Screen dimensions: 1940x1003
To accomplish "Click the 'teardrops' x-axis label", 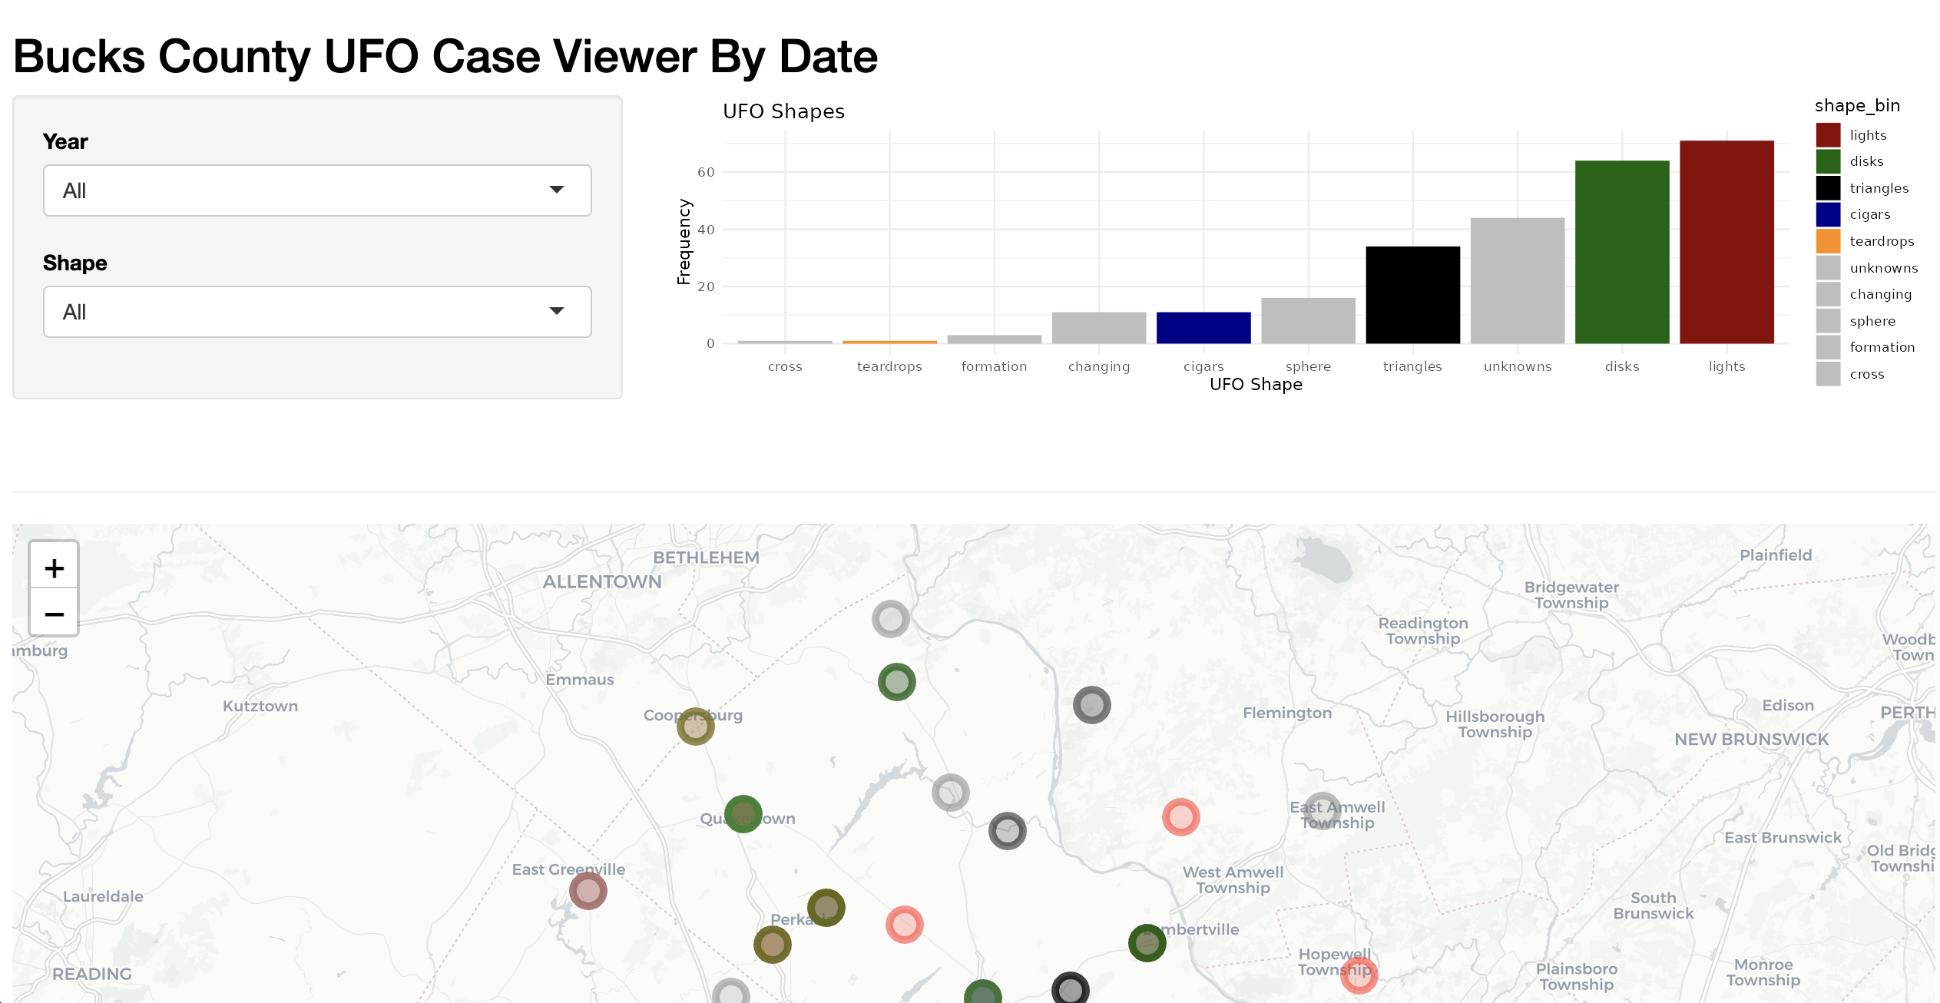I will 889,366.
